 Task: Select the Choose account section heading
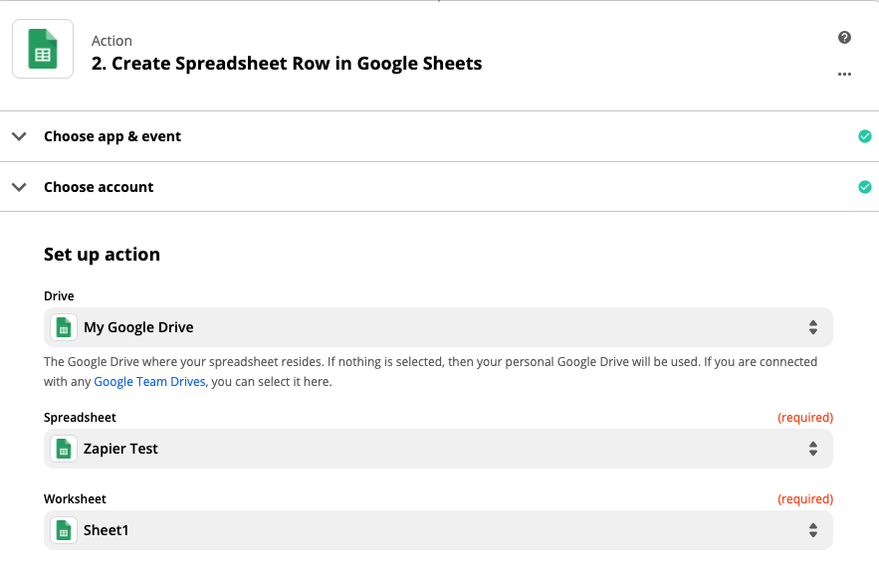[99, 187]
